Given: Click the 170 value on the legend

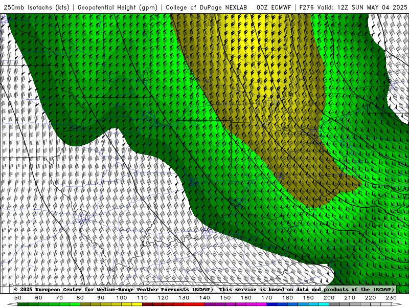Looking at the screenshot, I should click(267, 298).
